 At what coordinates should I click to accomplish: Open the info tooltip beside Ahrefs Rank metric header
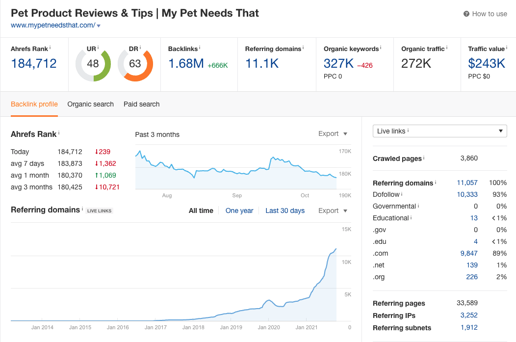(x=50, y=48)
